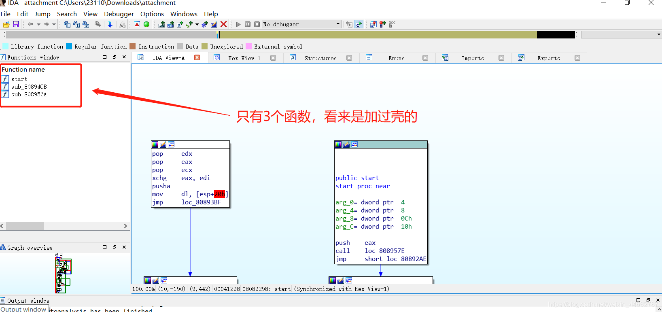Click the breakpoint list toolbar icon
The height and width of the screenshot is (312, 662).
click(373, 24)
